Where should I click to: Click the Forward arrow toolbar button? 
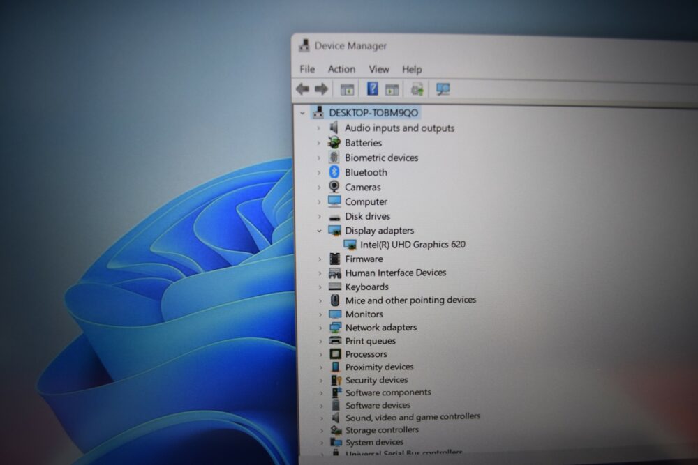pos(321,89)
